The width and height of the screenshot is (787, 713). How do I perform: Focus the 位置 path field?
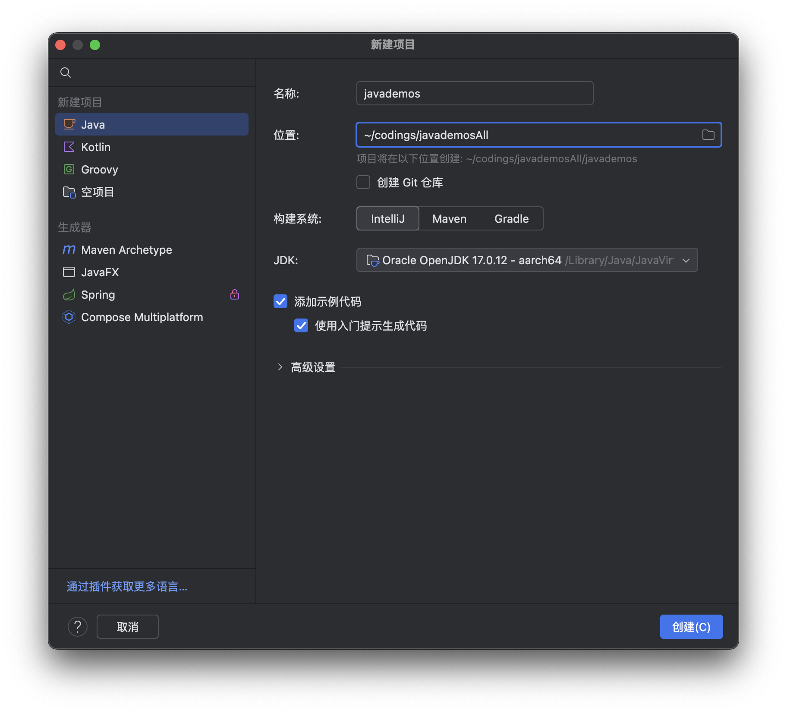538,135
